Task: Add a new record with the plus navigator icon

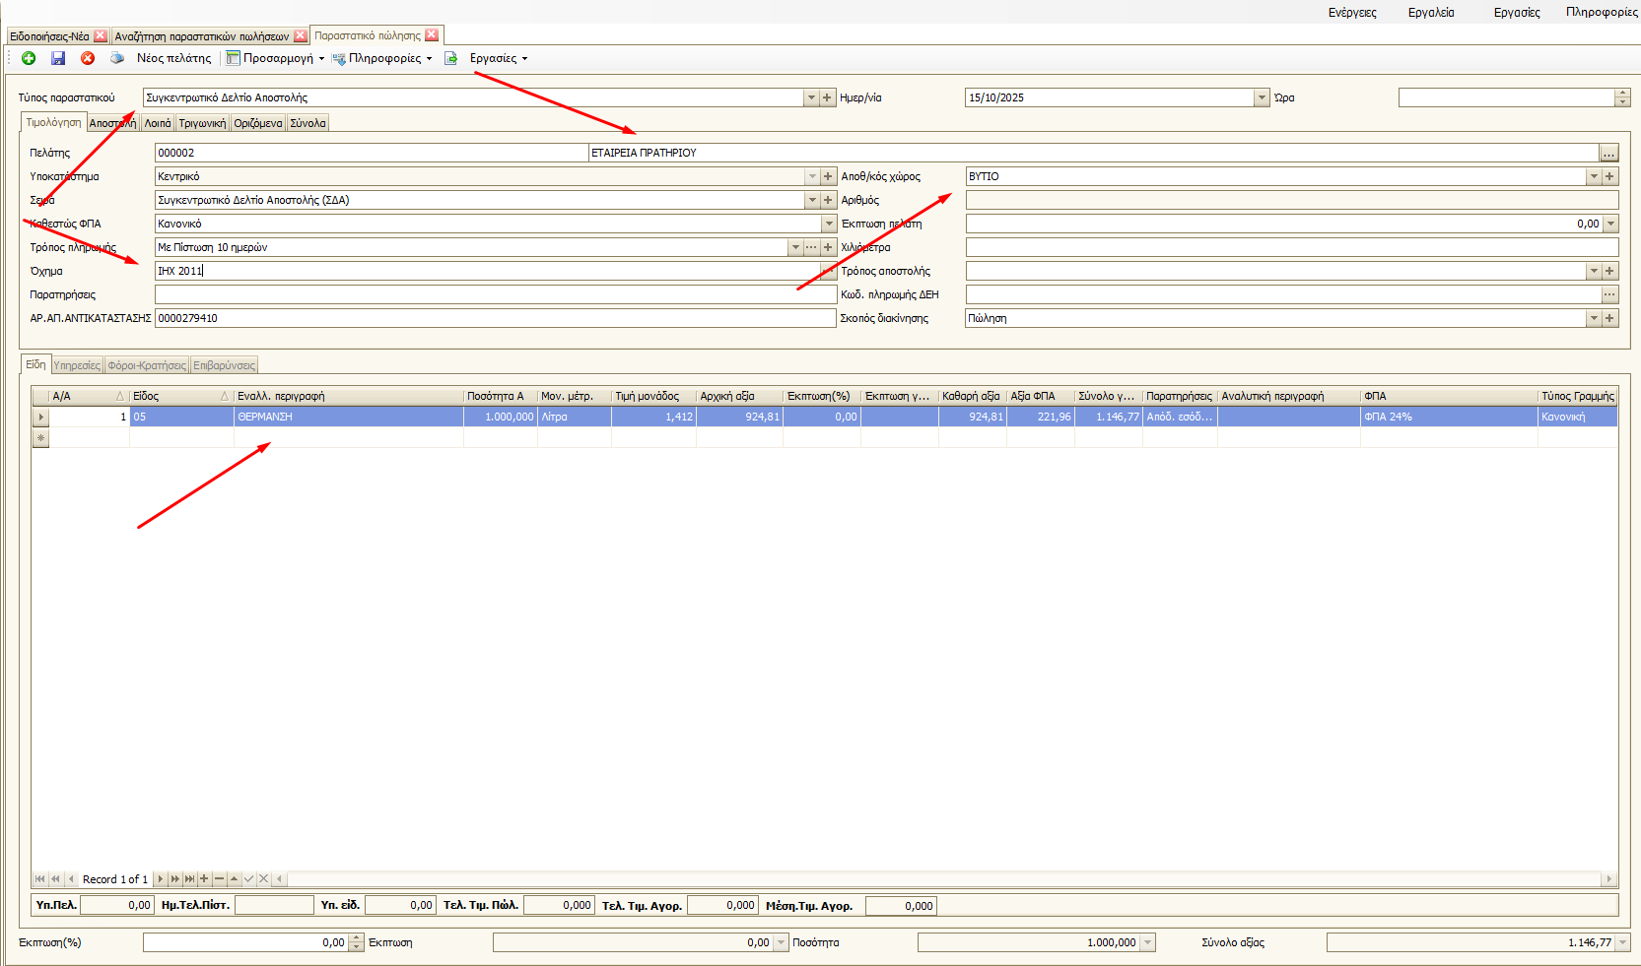Action: [203, 878]
